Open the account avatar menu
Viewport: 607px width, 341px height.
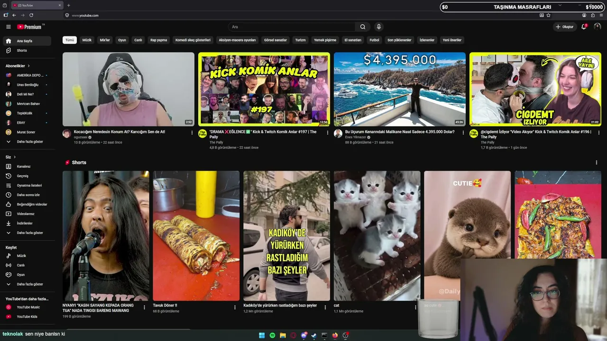(x=598, y=27)
